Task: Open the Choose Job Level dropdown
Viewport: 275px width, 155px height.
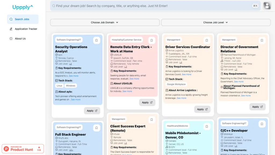Action: pyautogui.click(x=216, y=23)
